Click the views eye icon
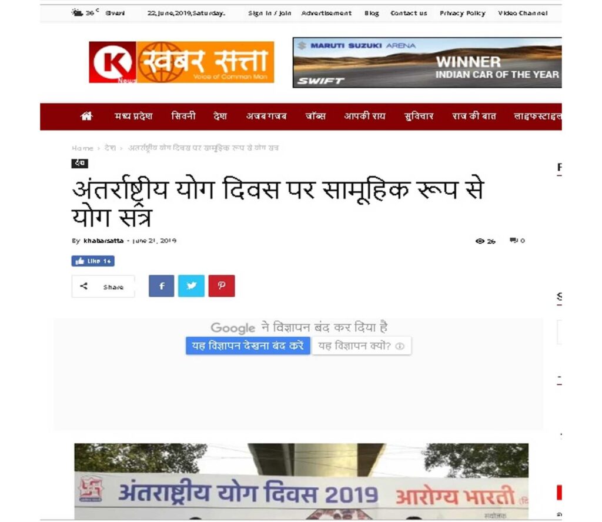The height and width of the screenshot is (522, 602). point(480,241)
